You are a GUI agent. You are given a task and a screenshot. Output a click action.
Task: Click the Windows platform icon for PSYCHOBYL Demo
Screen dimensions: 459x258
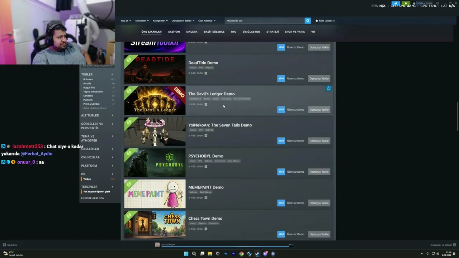click(x=206, y=167)
